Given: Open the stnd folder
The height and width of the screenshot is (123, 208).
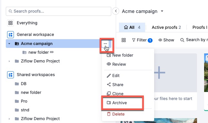Looking at the screenshot, I should point(25,110).
